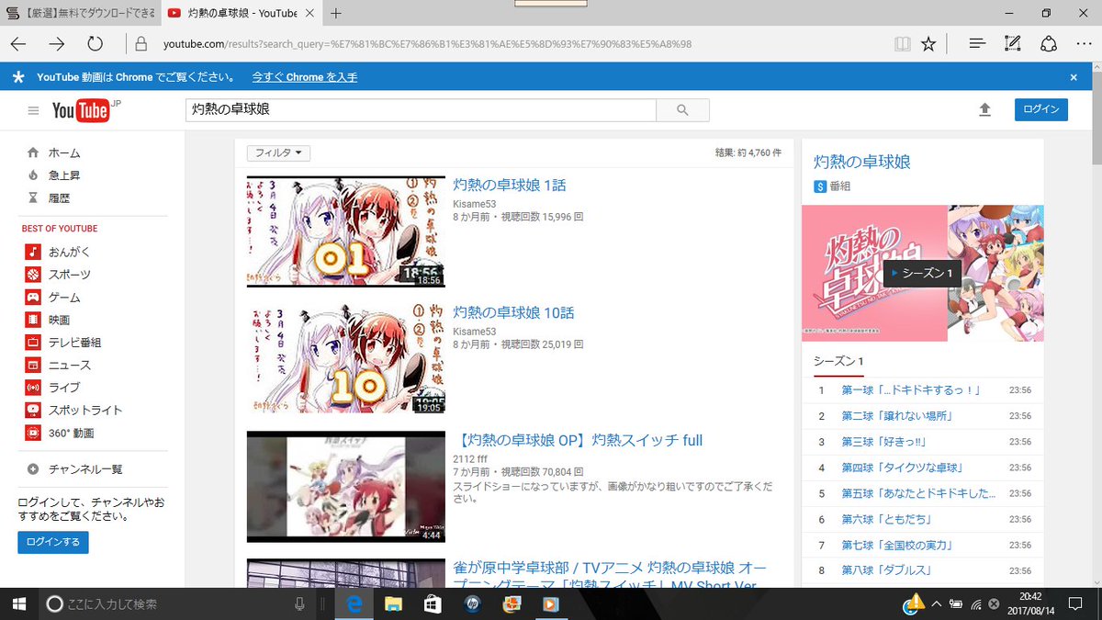Refresh the page

point(95,44)
